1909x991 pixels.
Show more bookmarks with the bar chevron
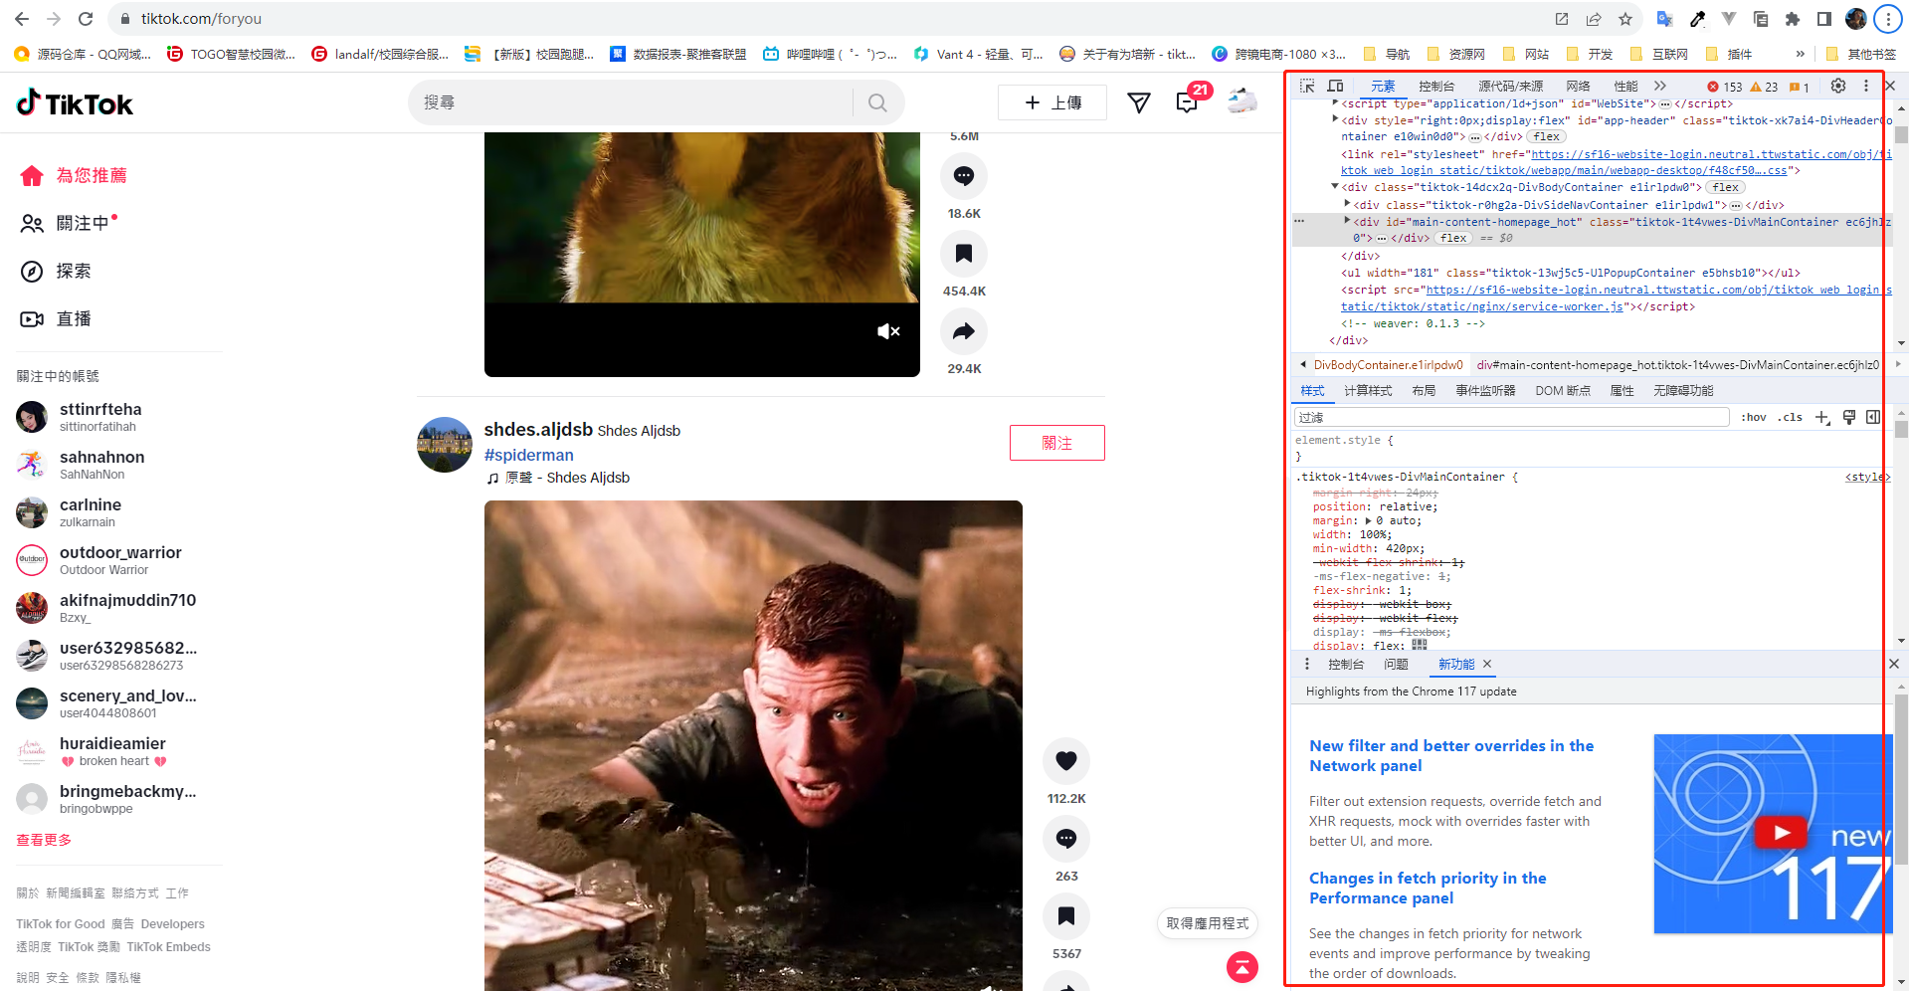point(1800,54)
